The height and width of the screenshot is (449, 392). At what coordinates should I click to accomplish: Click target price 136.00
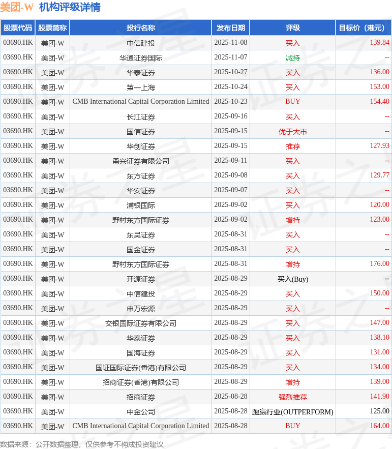(x=379, y=72)
